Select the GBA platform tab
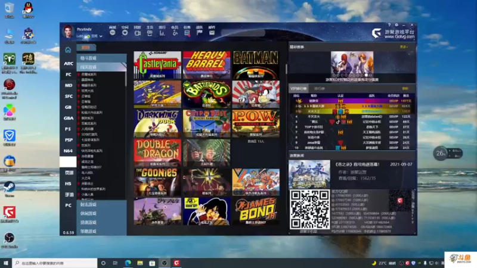This screenshot has width=477, height=268. tap(68, 118)
